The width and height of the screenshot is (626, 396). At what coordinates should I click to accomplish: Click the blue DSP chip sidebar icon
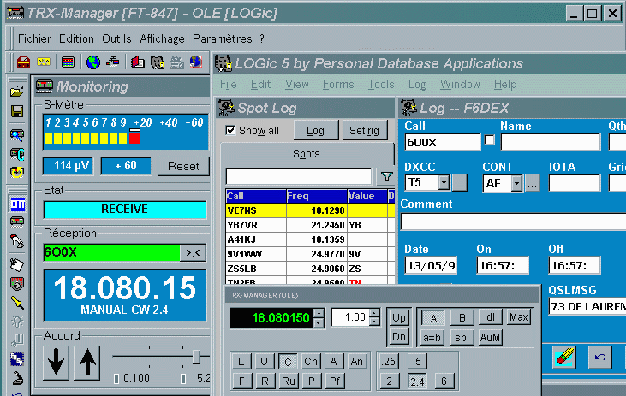point(17,359)
